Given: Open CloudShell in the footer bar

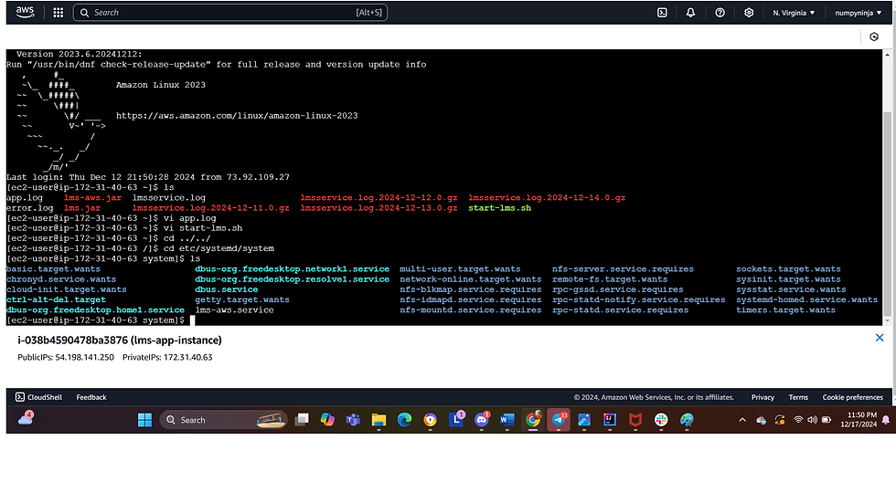Looking at the screenshot, I should [x=38, y=397].
